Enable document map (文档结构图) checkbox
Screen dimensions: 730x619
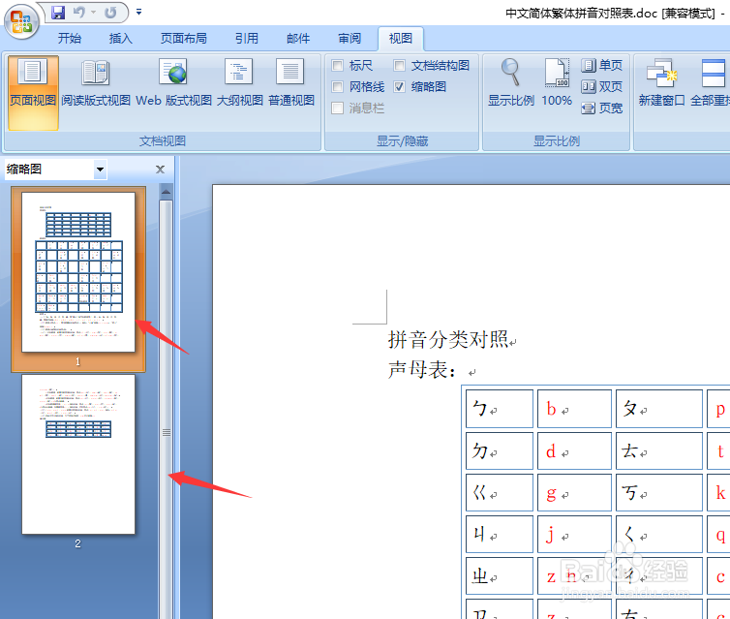(399, 65)
